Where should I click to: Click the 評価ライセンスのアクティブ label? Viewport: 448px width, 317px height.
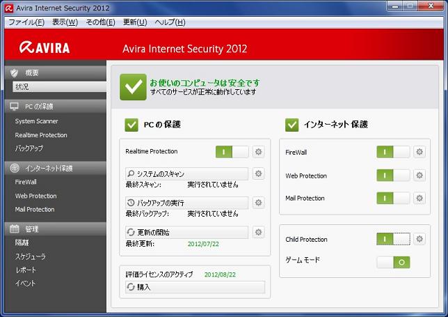159,275
